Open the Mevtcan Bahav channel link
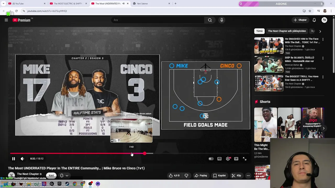The height and width of the screenshot is (188, 335). coord(292,65)
